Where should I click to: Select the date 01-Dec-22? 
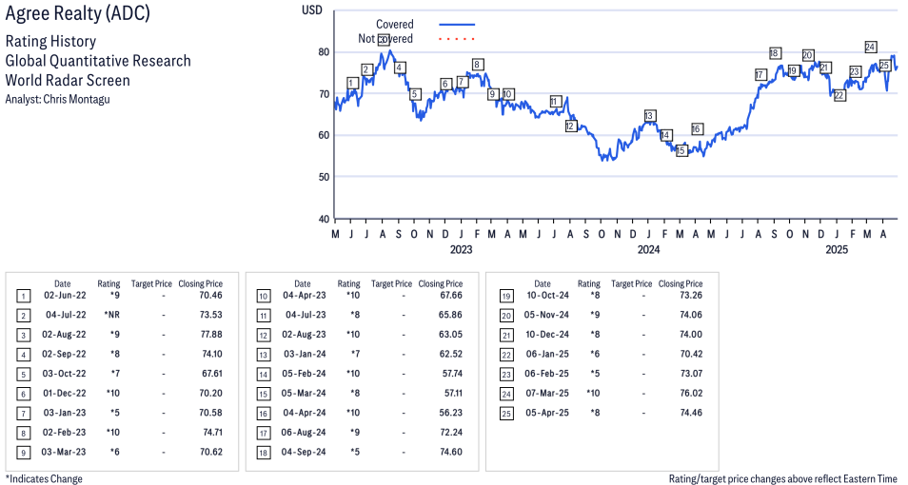click(65, 393)
